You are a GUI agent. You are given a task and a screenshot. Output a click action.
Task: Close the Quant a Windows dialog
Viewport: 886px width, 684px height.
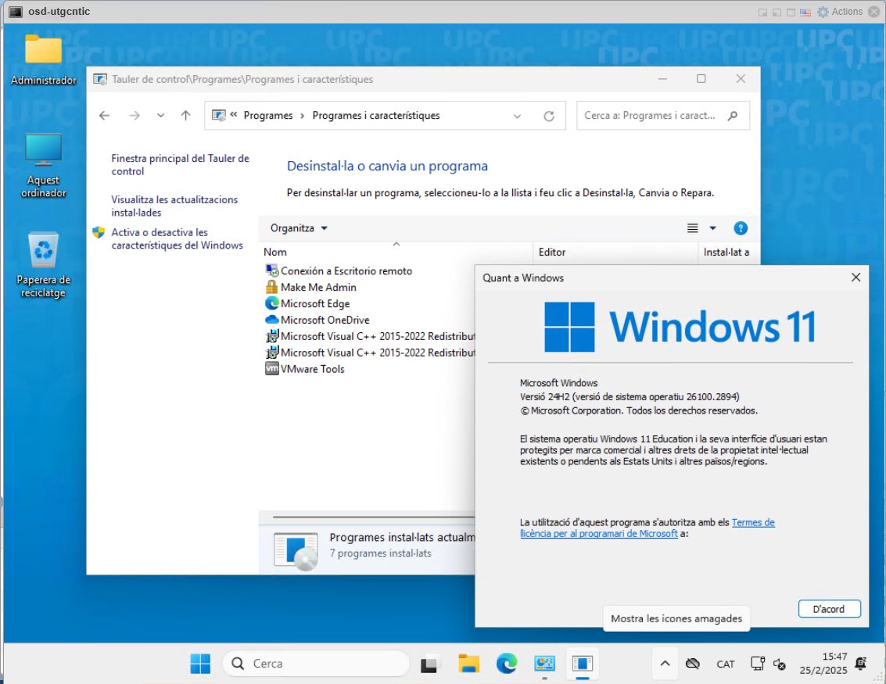pos(856,278)
